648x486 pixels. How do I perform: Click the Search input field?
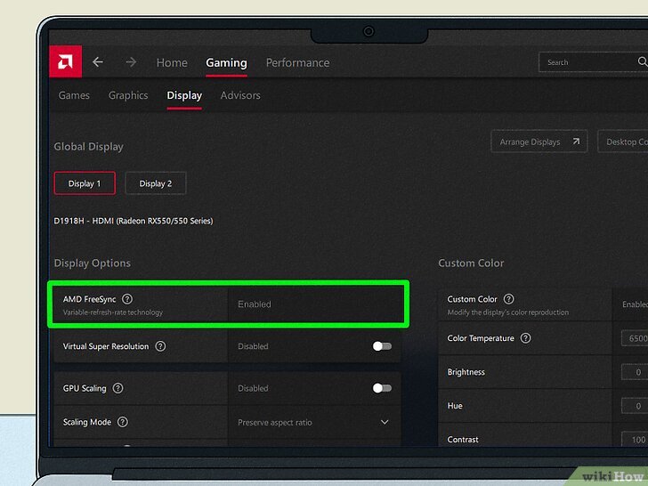[x=593, y=62]
